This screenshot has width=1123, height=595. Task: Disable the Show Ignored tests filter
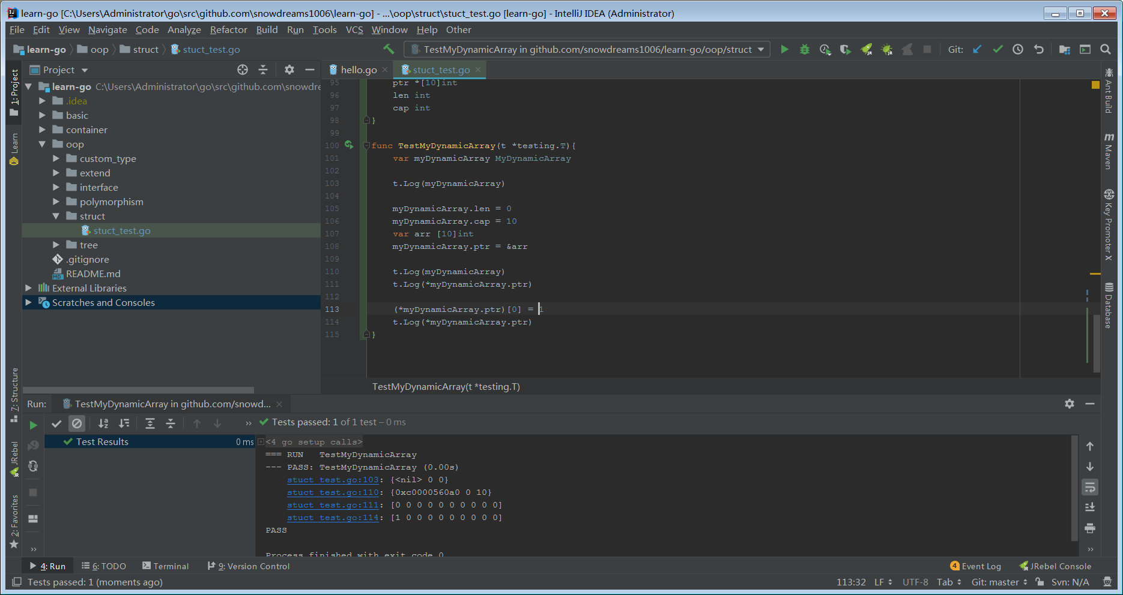coord(77,423)
